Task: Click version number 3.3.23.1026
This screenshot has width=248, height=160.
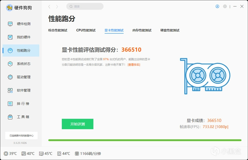Action: (20, 143)
